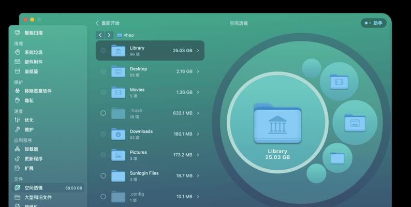Click the small unlabeled bubble at top of chart
This screenshot has width=411, height=207.
click(x=312, y=68)
